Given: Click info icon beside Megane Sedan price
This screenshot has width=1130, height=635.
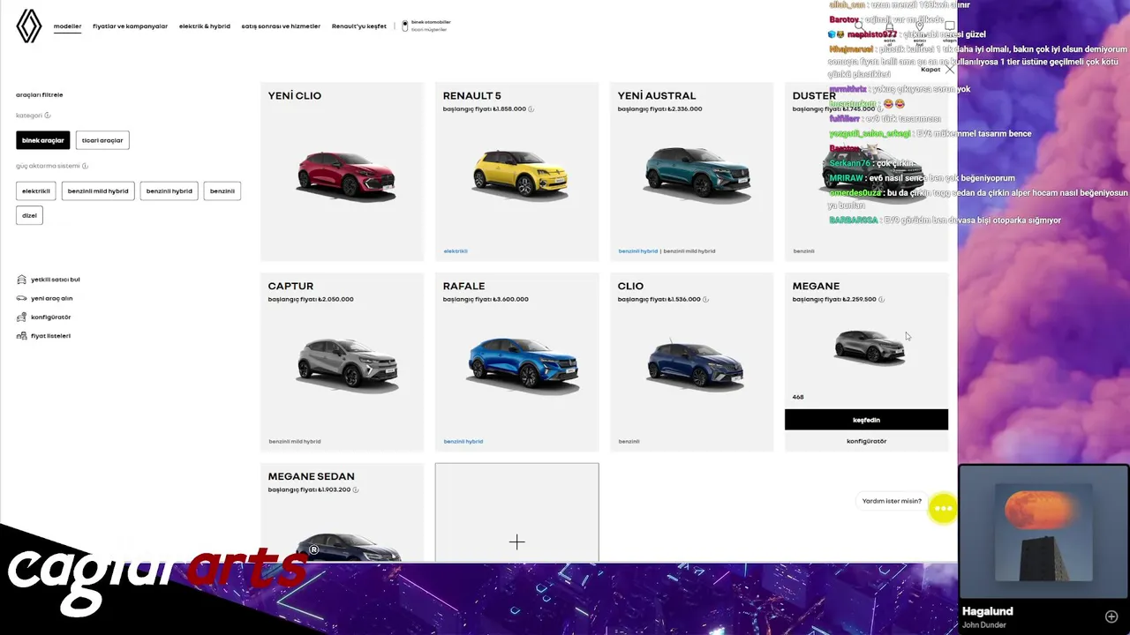Looking at the screenshot, I should click(356, 489).
